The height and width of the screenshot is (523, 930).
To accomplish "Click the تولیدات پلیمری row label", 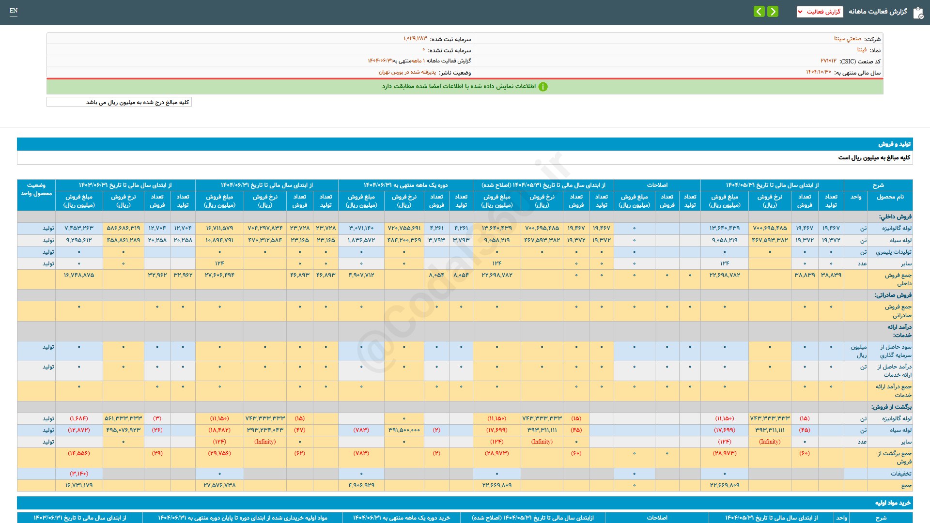I will click(893, 252).
